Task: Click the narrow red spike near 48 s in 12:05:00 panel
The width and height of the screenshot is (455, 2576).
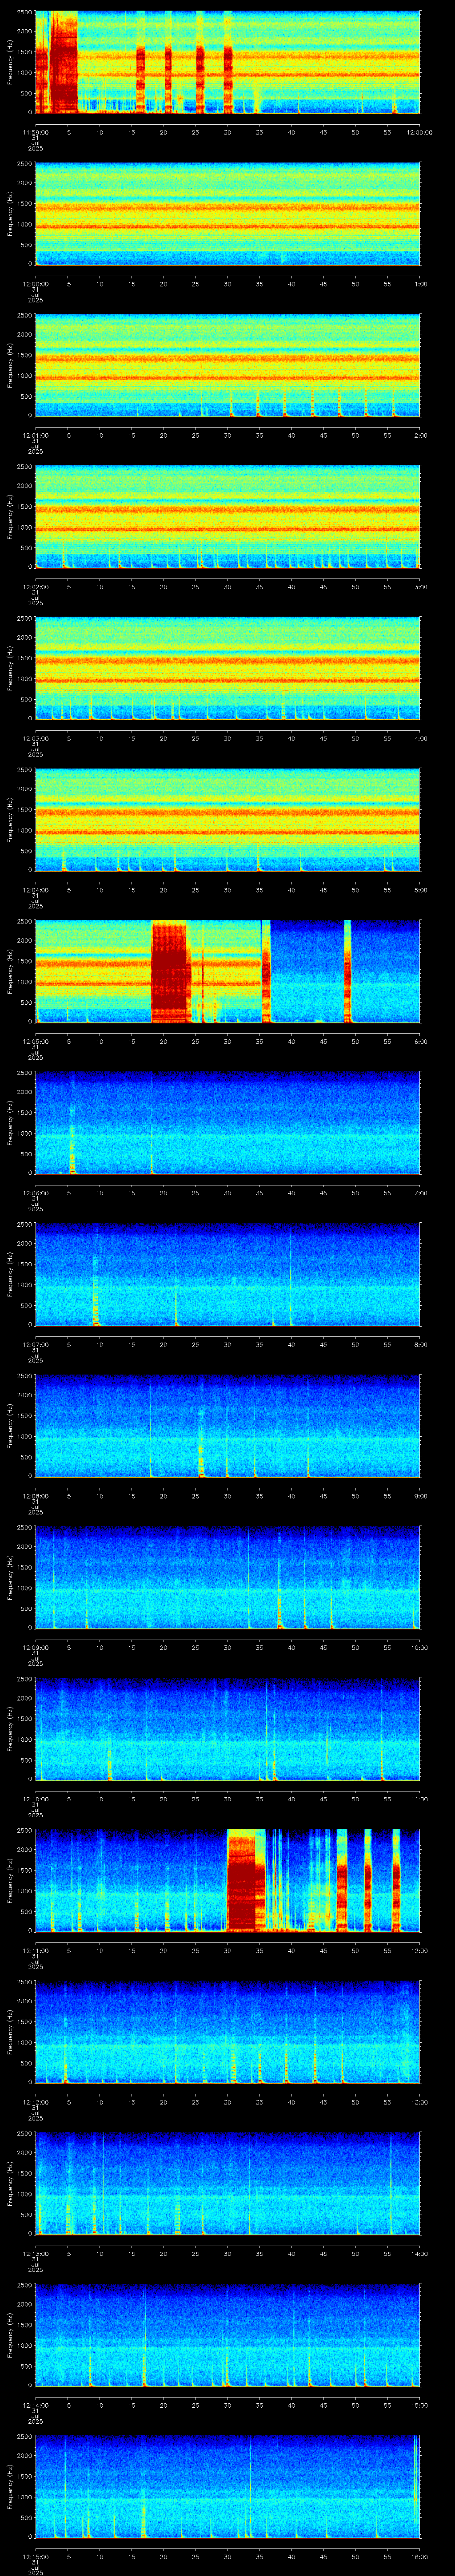Action: click(x=347, y=972)
